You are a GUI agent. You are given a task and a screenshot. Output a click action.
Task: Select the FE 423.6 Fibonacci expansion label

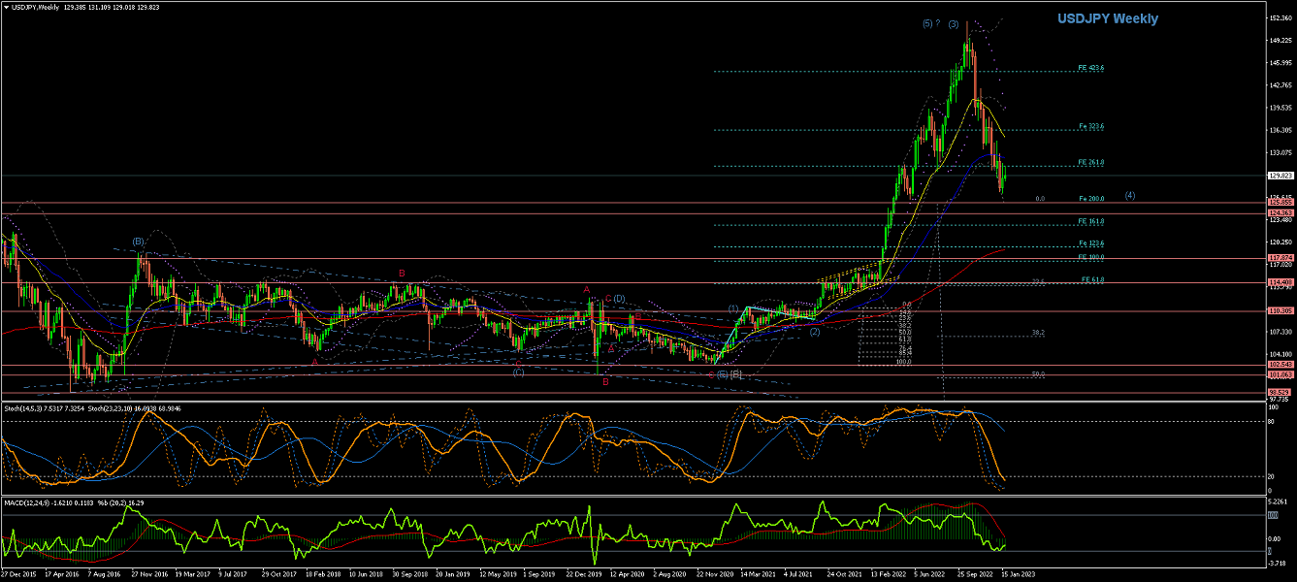point(1090,68)
